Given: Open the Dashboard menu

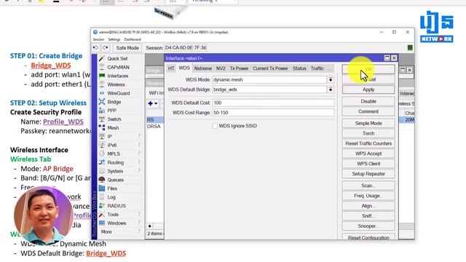Looking at the screenshot, I should tap(133, 39).
